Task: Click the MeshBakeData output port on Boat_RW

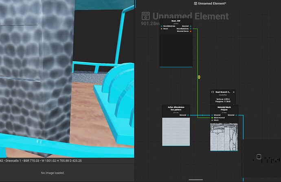Action: (x=190, y=29)
